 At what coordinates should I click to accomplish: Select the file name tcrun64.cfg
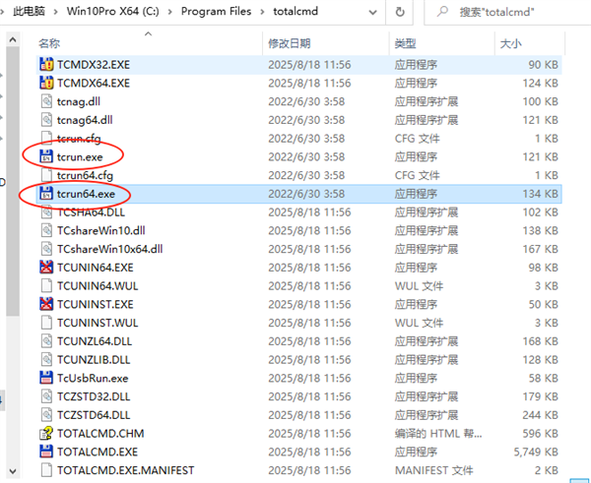click(x=85, y=175)
